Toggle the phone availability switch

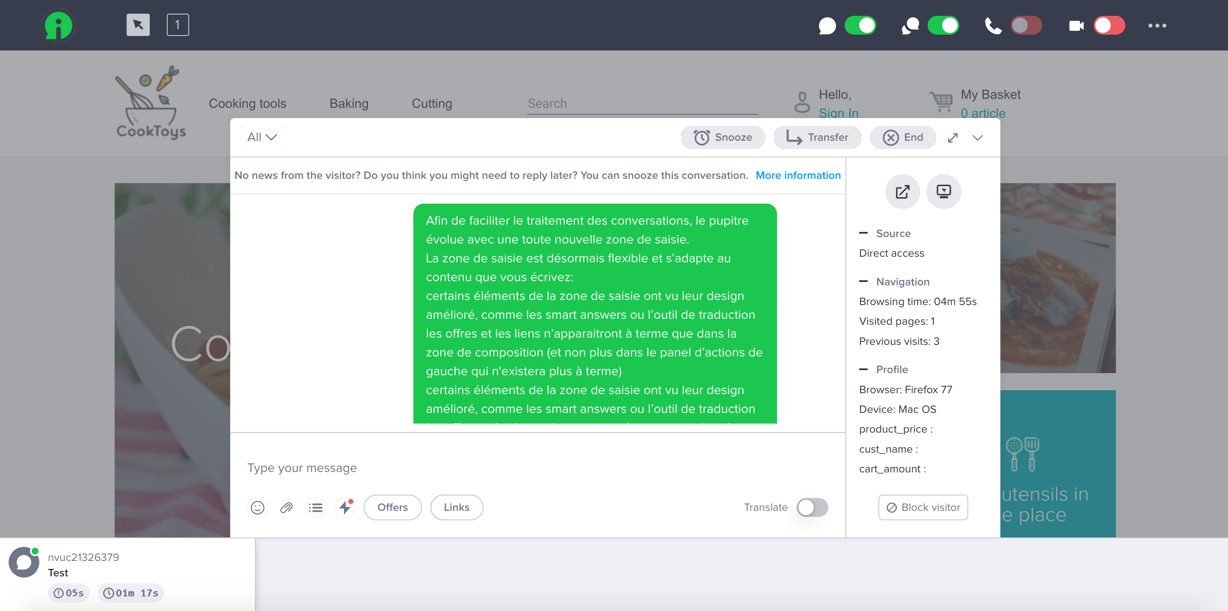tap(1026, 26)
